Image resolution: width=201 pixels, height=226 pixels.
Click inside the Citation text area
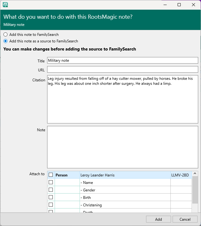click(122, 99)
